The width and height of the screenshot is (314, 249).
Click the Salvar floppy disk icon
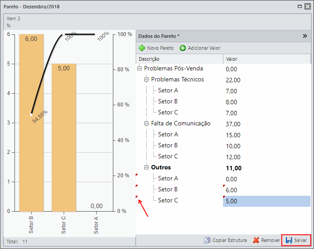289,240
